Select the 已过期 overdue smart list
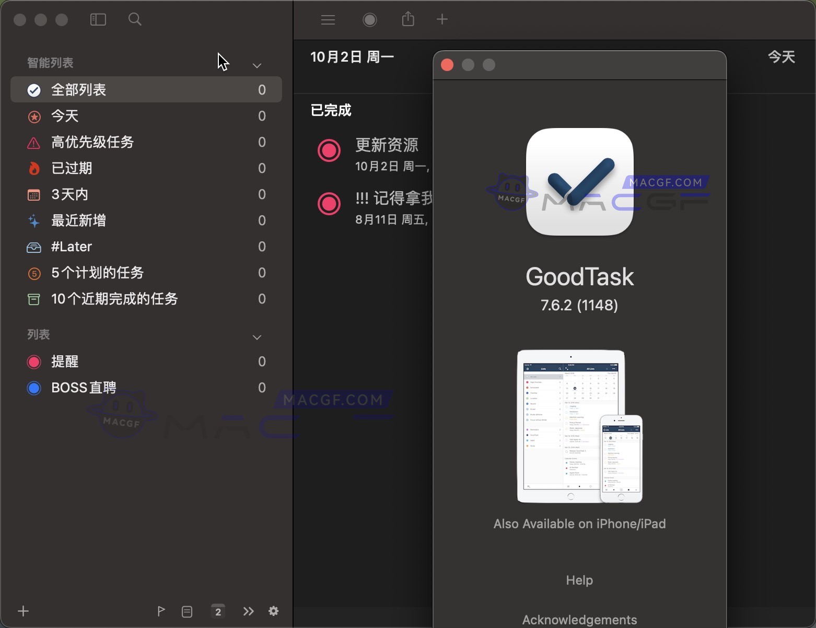This screenshot has width=816, height=628. 72,168
